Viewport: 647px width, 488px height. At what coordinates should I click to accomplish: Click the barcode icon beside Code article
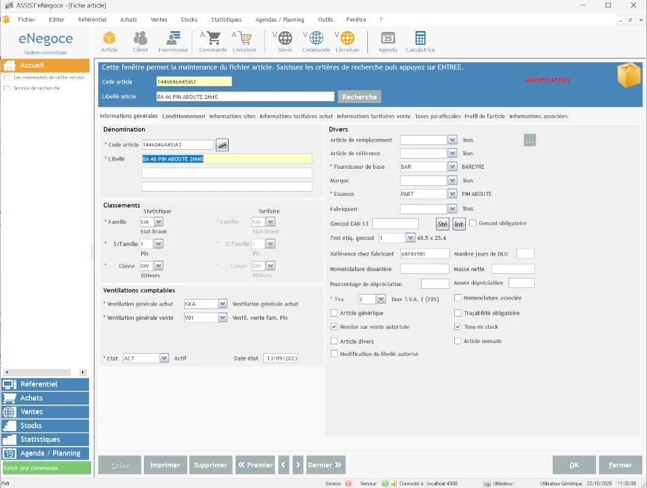(x=222, y=144)
